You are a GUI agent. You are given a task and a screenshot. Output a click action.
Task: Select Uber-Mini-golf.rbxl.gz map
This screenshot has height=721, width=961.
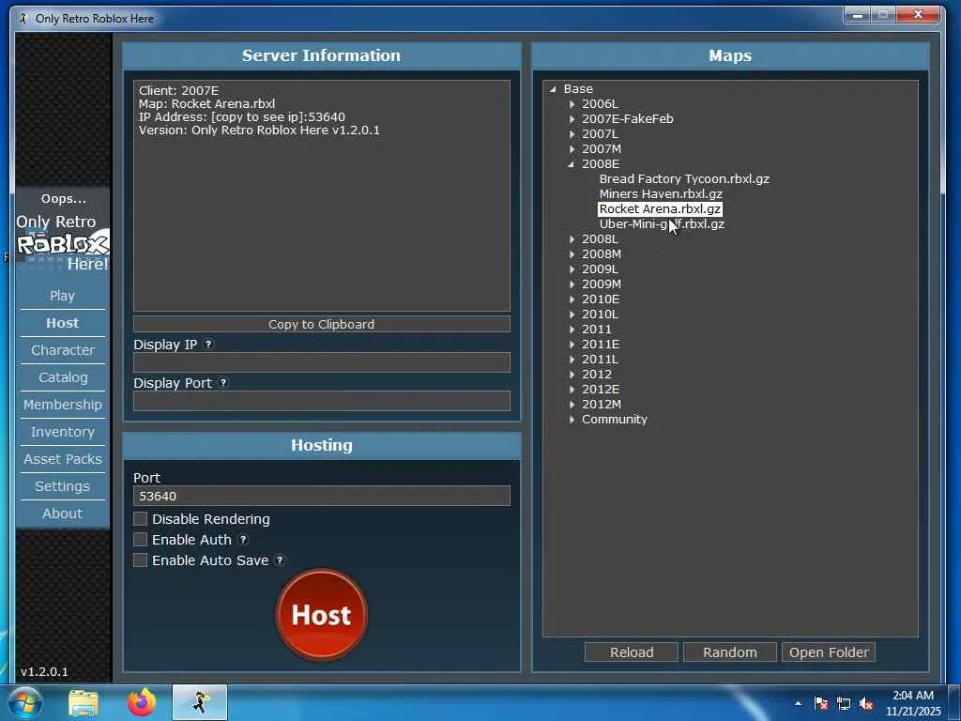point(662,224)
